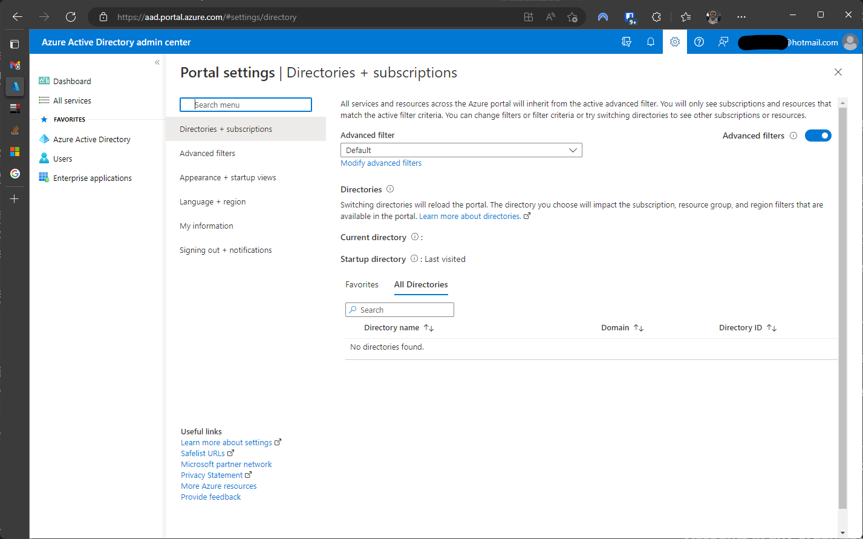Open the browser read aloud icon
Screen dimensions: 863x539
pos(550,17)
